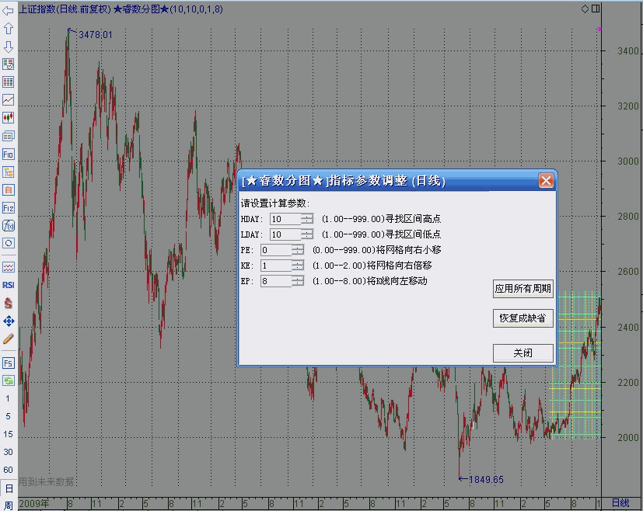Click the up arrow icon in sidebar
This screenshot has width=643, height=514.
pyautogui.click(x=9, y=29)
